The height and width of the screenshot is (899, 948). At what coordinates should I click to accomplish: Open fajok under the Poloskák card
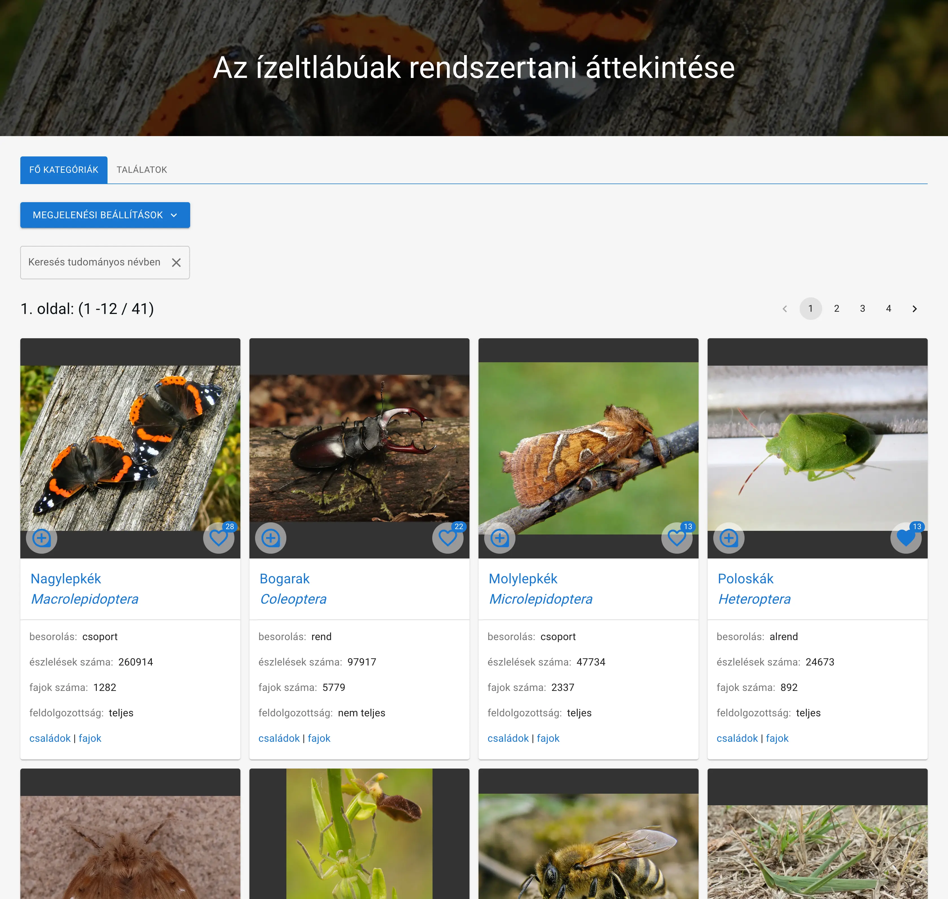click(776, 738)
